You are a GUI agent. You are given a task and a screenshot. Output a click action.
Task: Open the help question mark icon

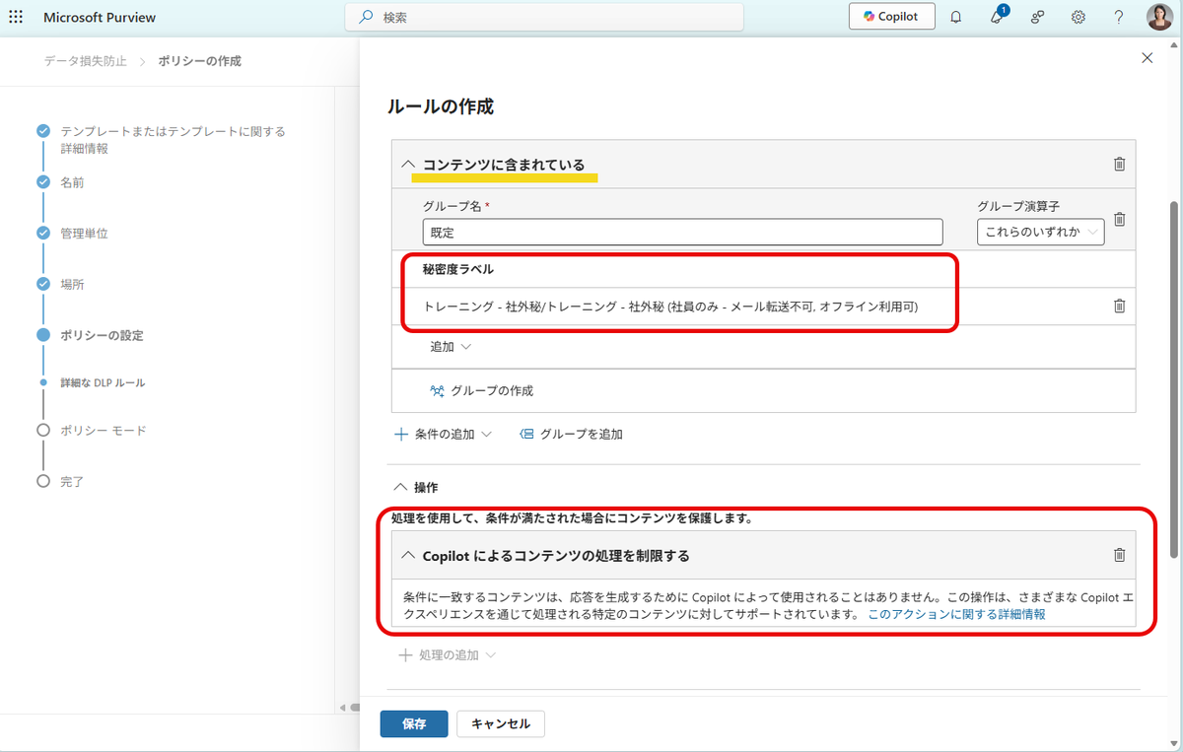point(1119,17)
